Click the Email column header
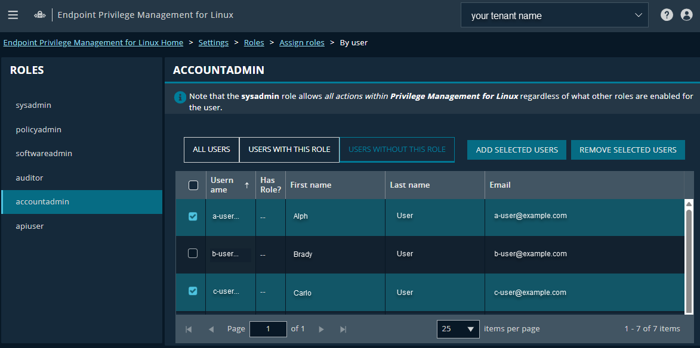The width and height of the screenshot is (700, 348). click(x=584, y=185)
